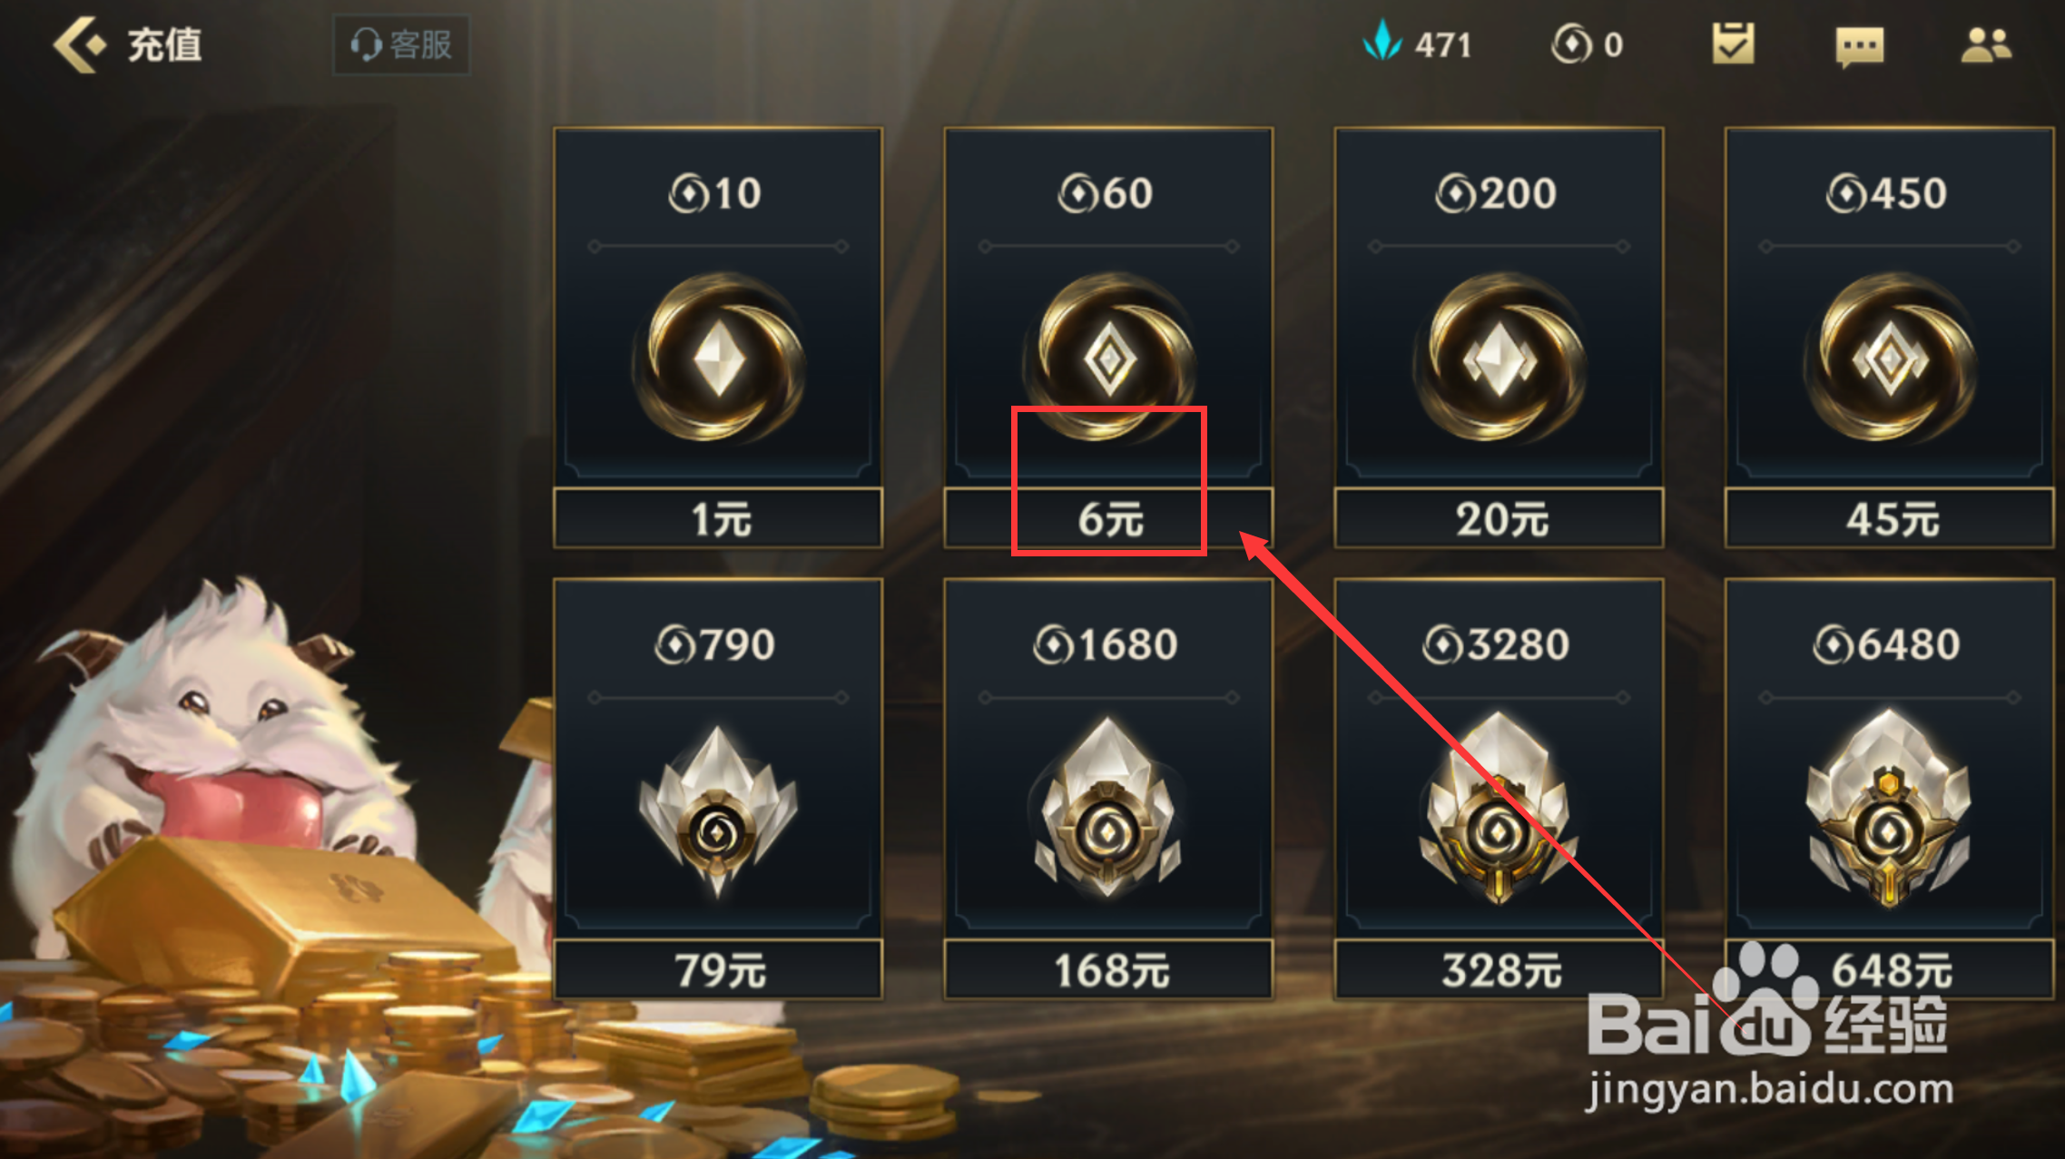Tap the 79元 price button
The width and height of the screenshot is (2065, 1159).
[718, 970]
